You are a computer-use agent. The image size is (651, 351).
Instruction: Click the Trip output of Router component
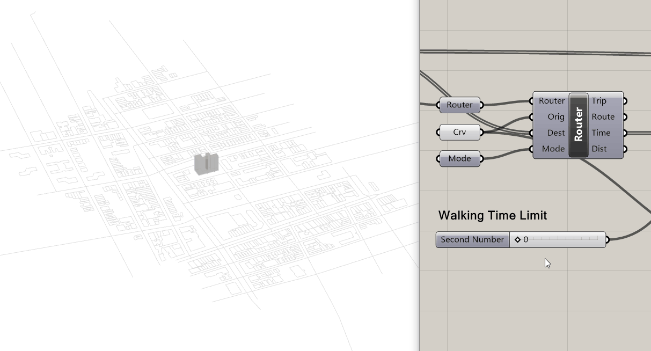[x=599, y=101]
